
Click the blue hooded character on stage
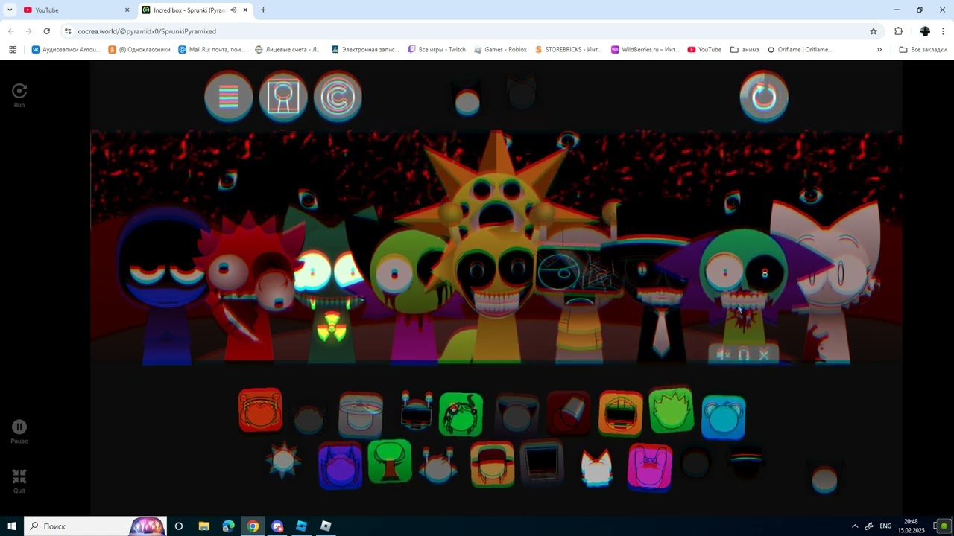[165, 287]
